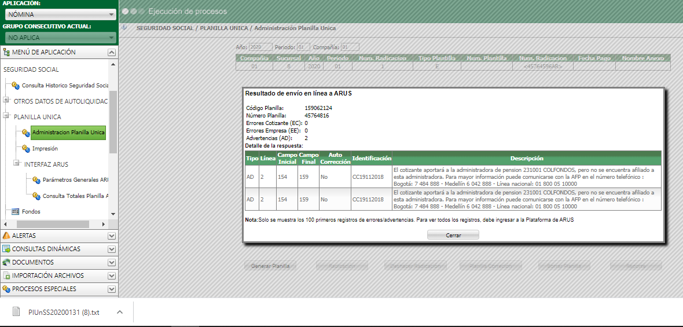Click the chevron on the DOCUMENTOS row
Image resolution: width=683 pixels, height=327 pixels.
112,263
